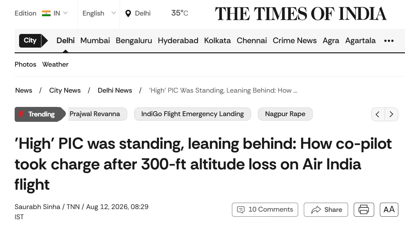Viewport: 405px width, 230px height.
Task: Open the 10 Comments button
Action: pyautogui.click(x=265, y=210)
